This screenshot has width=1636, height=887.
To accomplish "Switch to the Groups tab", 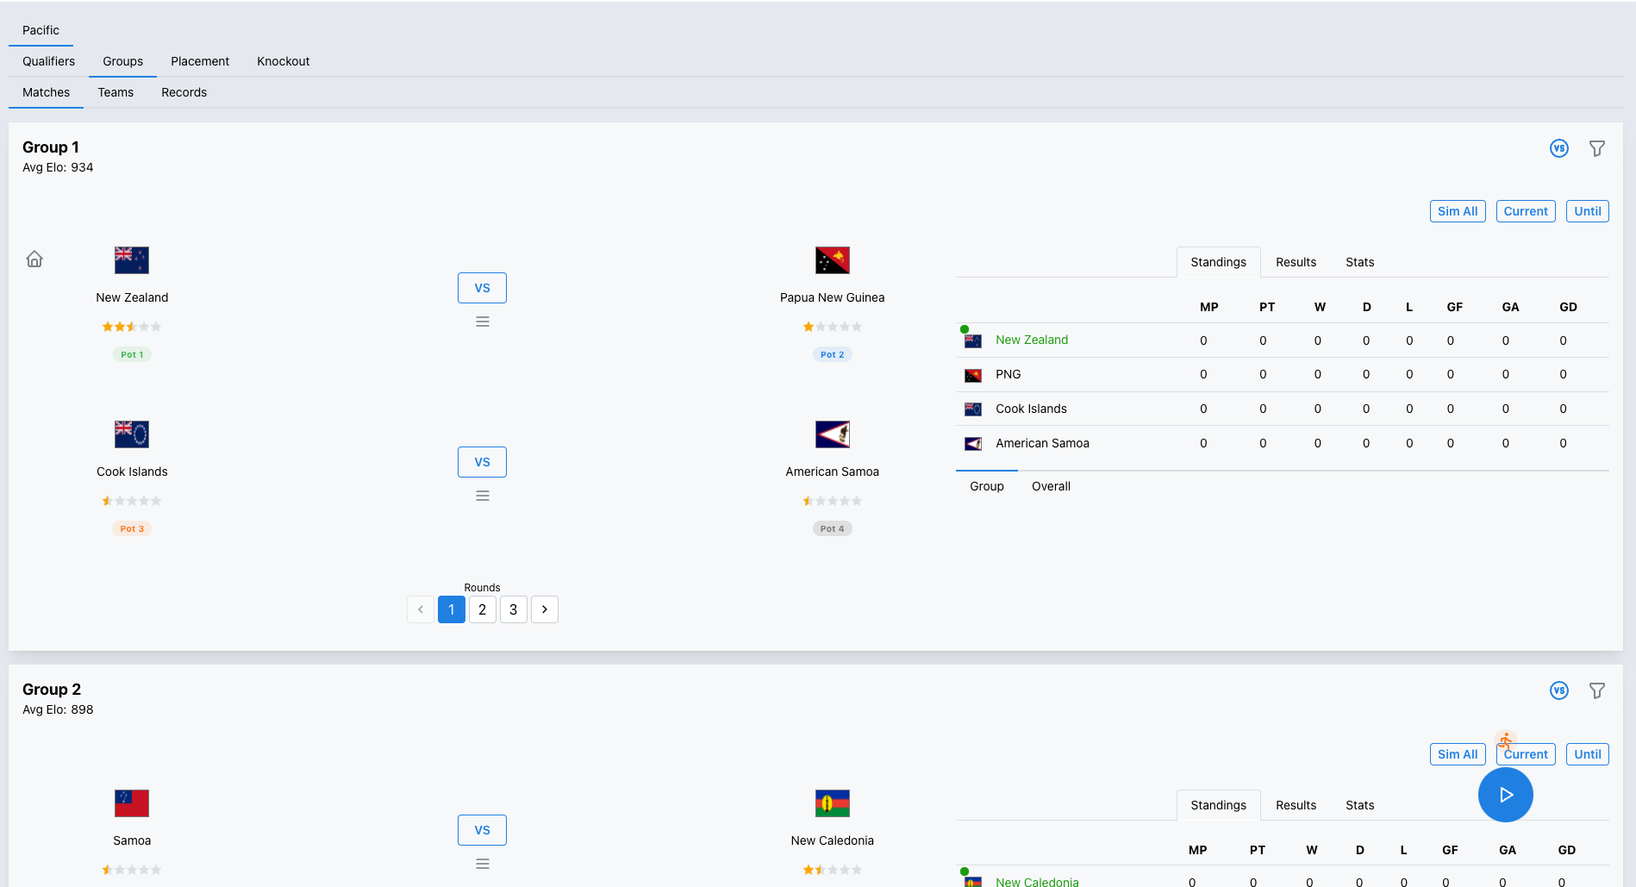I will pyautogui.click(x=122, y=61).
